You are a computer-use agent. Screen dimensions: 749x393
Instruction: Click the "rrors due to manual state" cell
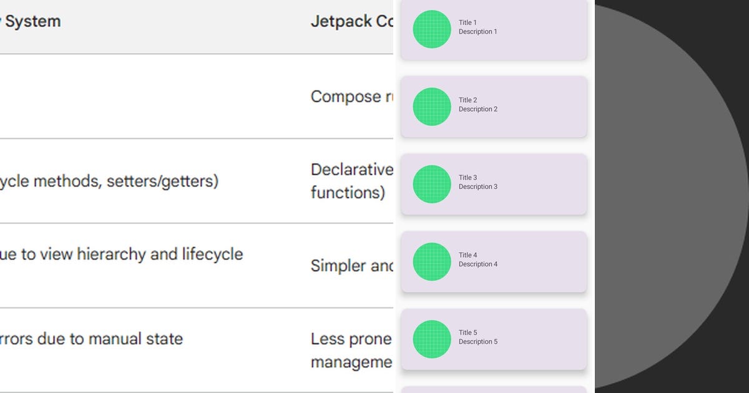click(91, 339)
